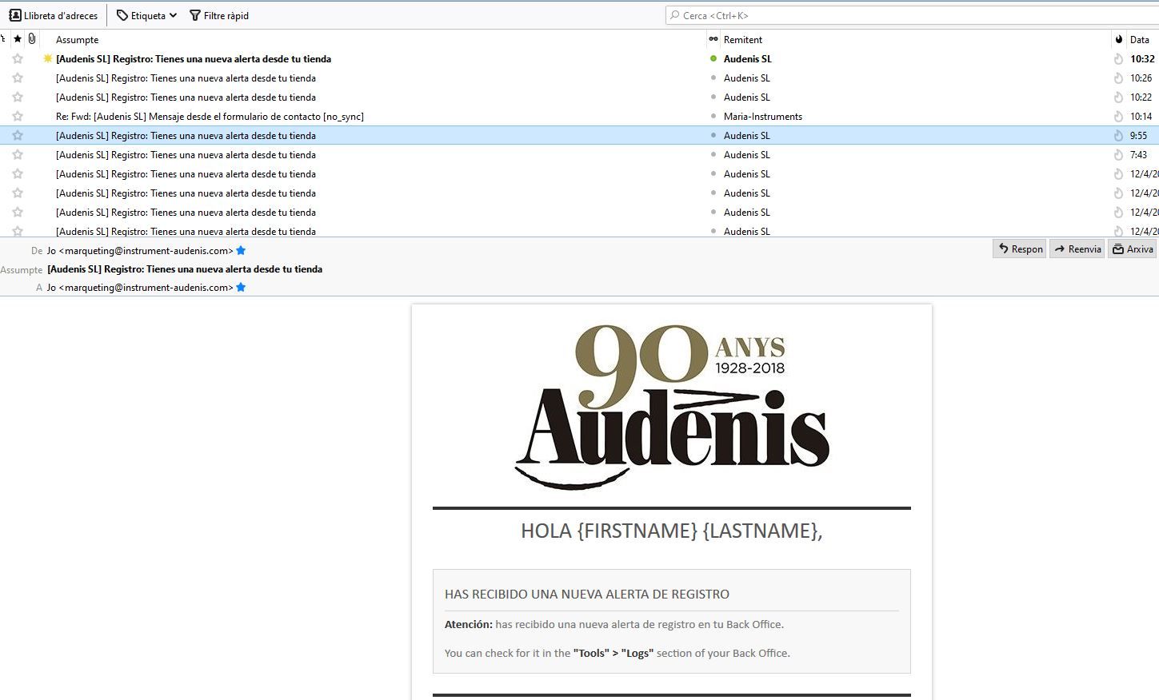
Task: Reply with the Respon button
Action: point(1020,249)
